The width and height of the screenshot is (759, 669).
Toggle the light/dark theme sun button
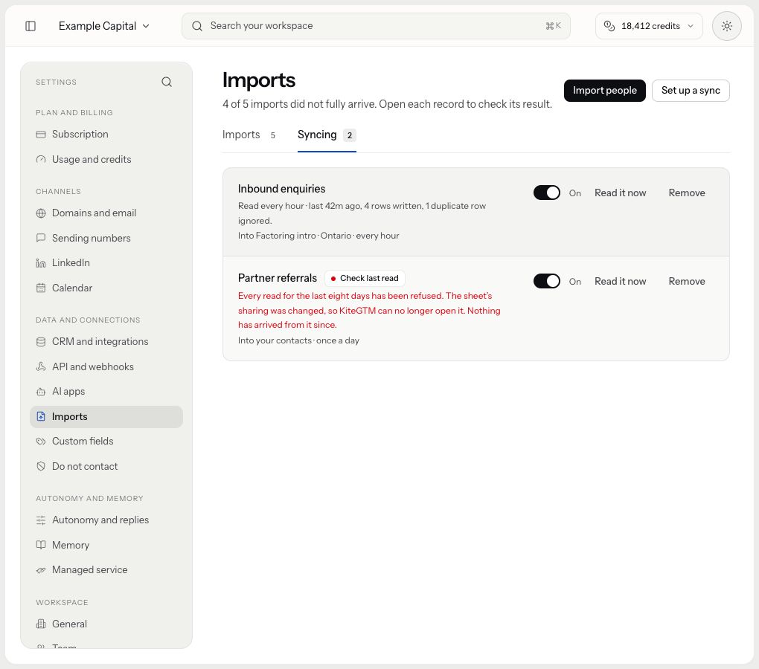726,26
